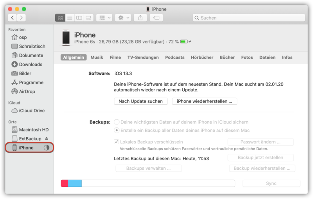The image size is (313, 199).
Task: Go back with the left chevron button
Action: (x=13, y=18)
